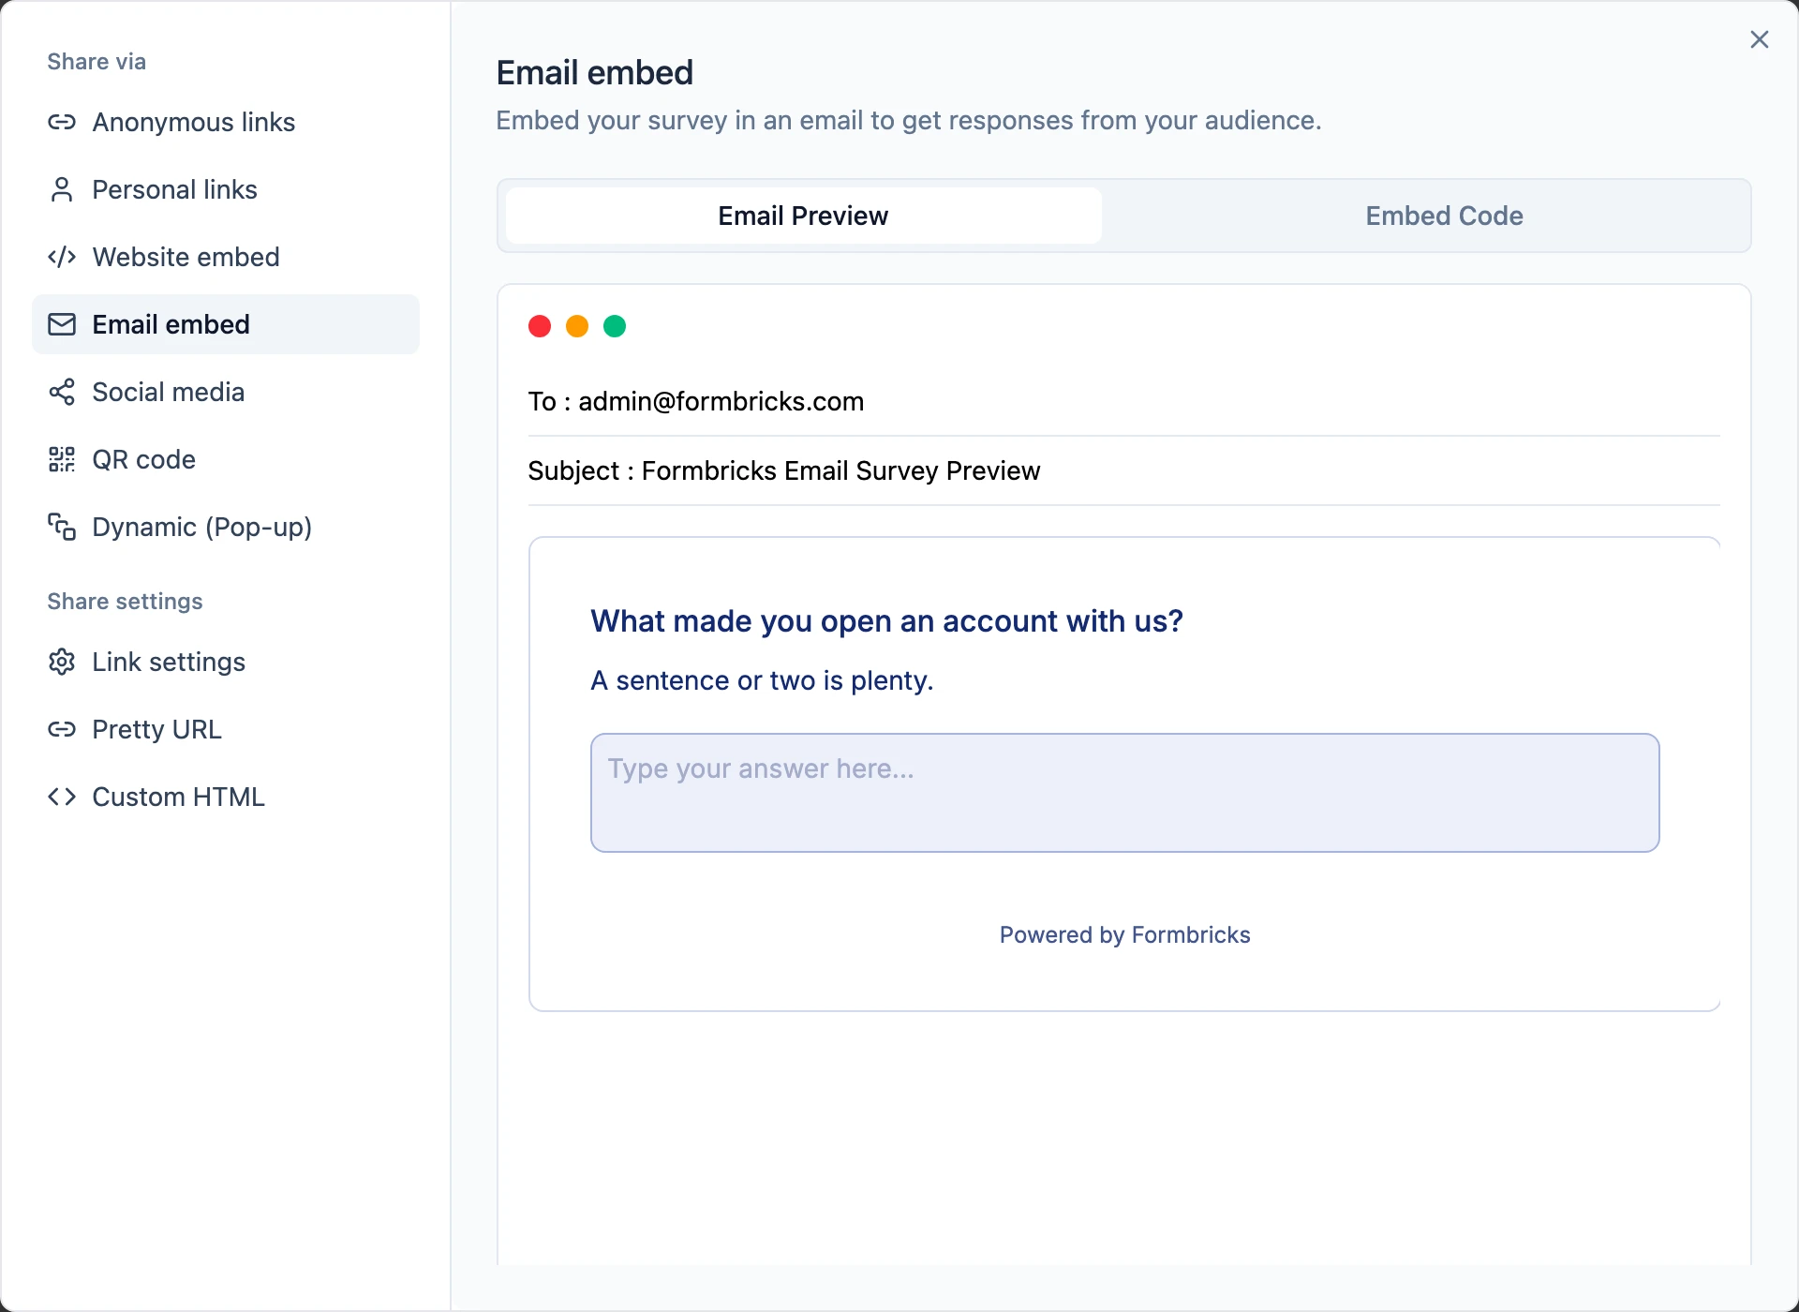The width and height of the screenshot is (1799, 1312).
Task: Click 'A sentence or two is plenty.'
Action: [x=762, y=680]
